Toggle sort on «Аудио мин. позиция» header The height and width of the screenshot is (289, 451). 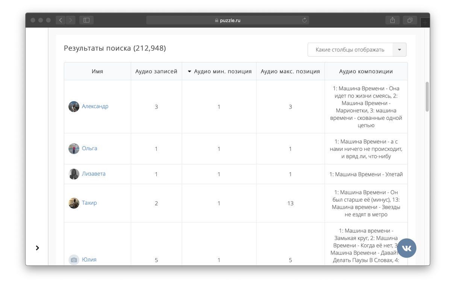click(x=219, y=71)
